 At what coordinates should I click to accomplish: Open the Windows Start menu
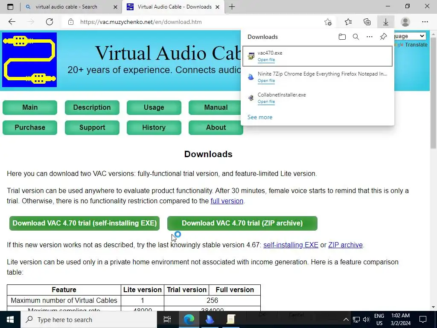(x=10, y=319)
